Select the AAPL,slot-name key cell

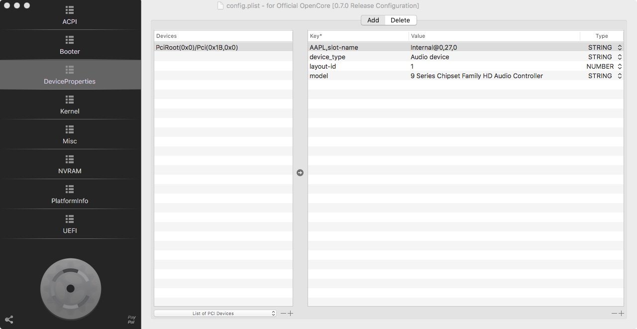tap(358, 47)
